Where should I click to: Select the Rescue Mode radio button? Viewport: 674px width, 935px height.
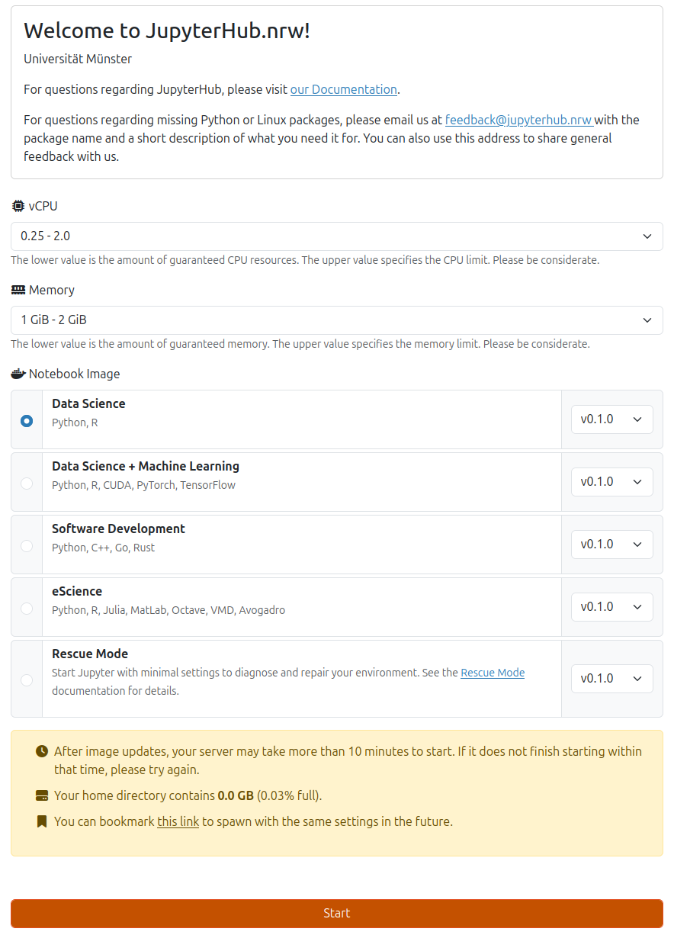[27, 680]
